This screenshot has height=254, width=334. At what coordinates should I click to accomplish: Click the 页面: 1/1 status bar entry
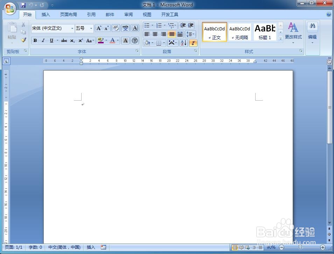click(x=14, y=247)
